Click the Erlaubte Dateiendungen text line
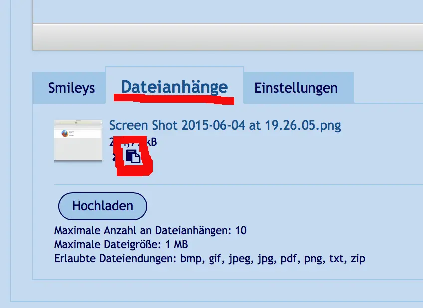Image resolution: width=423 pixels, height=308 pixels. pos(210,259)
